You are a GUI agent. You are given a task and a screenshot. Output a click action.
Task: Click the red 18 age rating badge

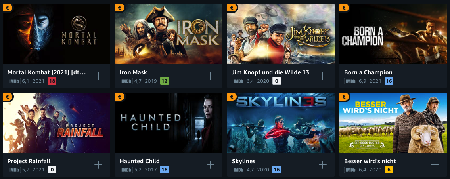click(x=52, y=81)
